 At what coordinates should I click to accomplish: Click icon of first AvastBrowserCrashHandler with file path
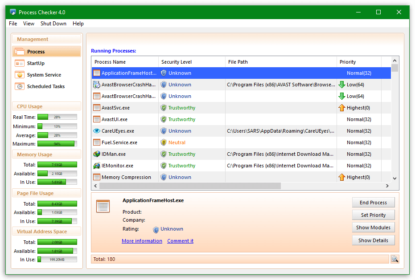pos(97,85)
